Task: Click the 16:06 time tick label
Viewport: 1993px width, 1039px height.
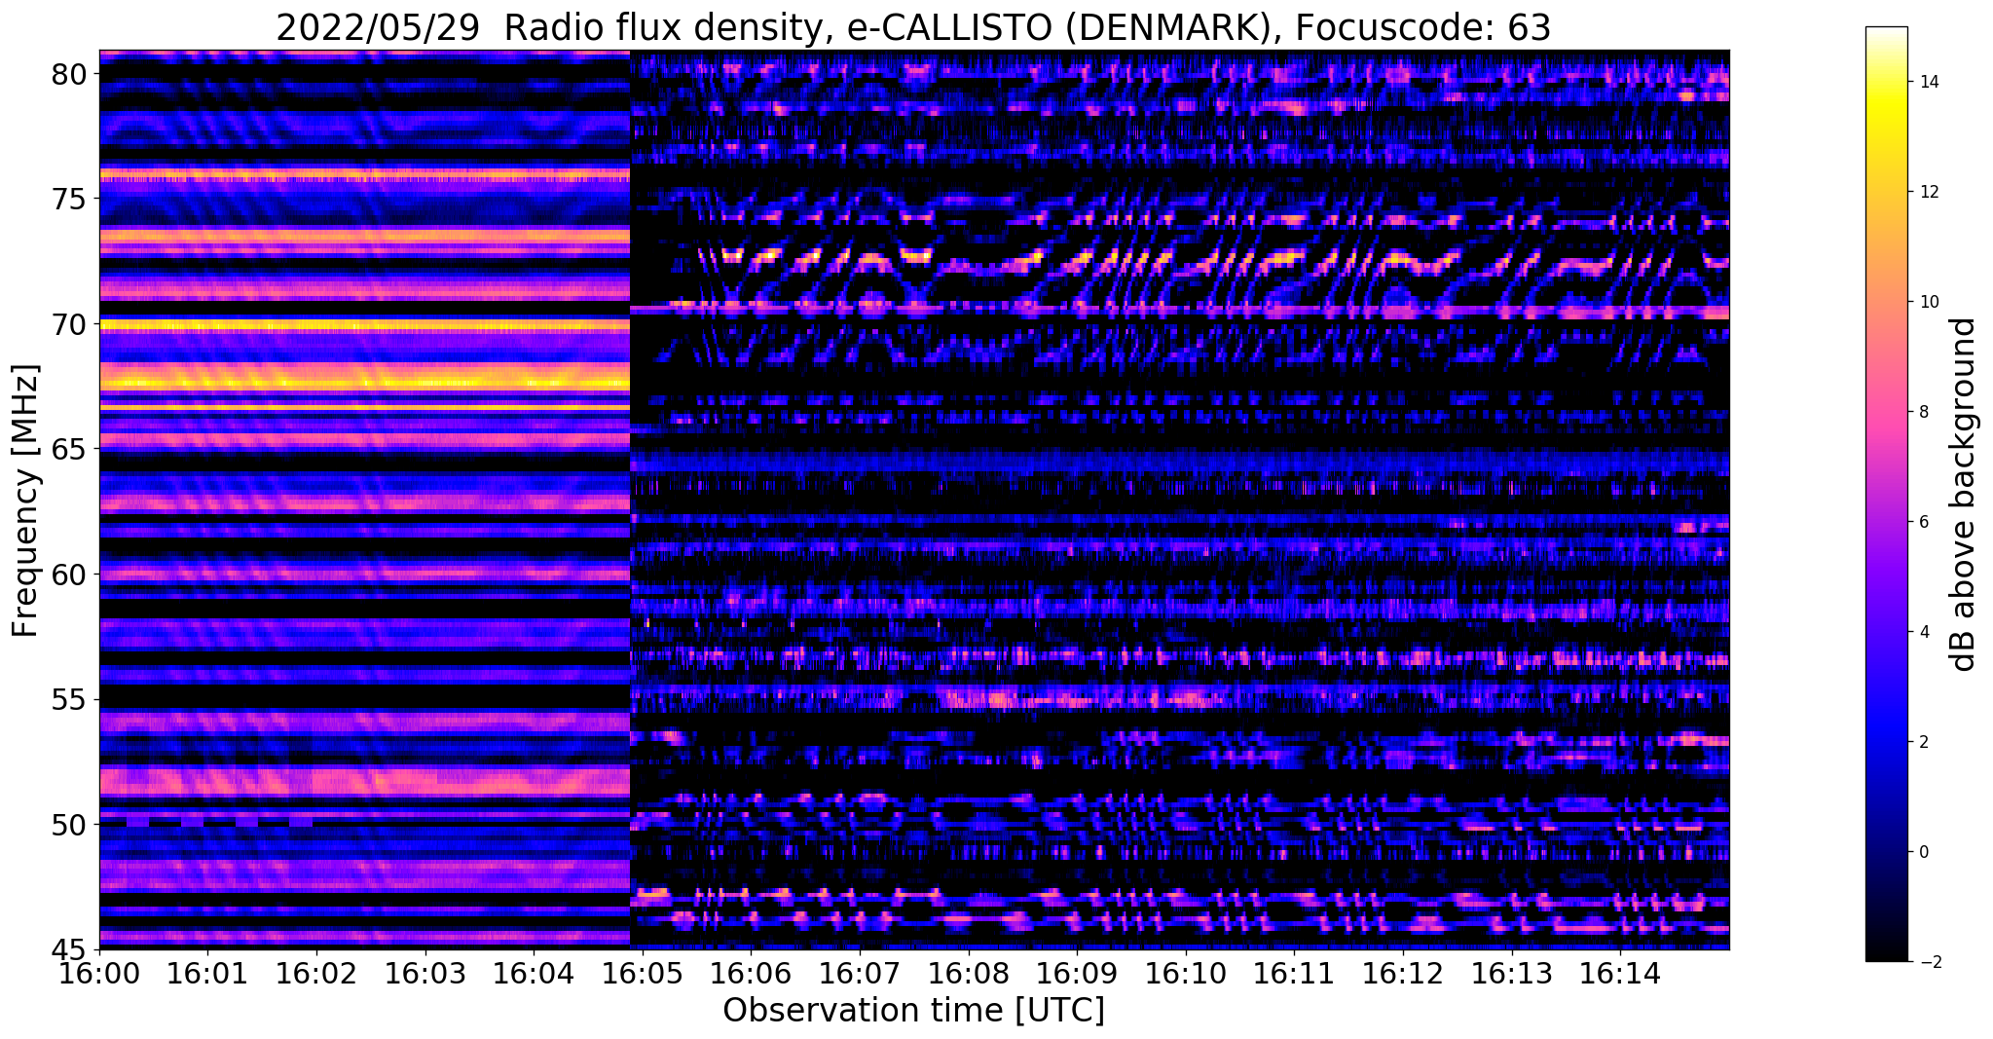Action: point(751,972)
